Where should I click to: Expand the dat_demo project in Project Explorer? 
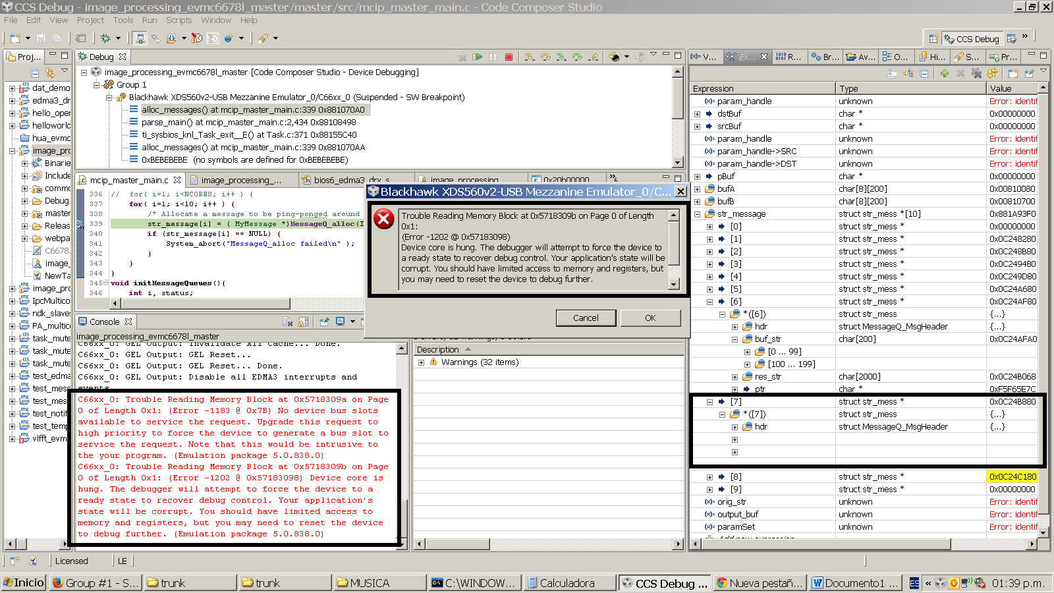(x=12, y=88)
